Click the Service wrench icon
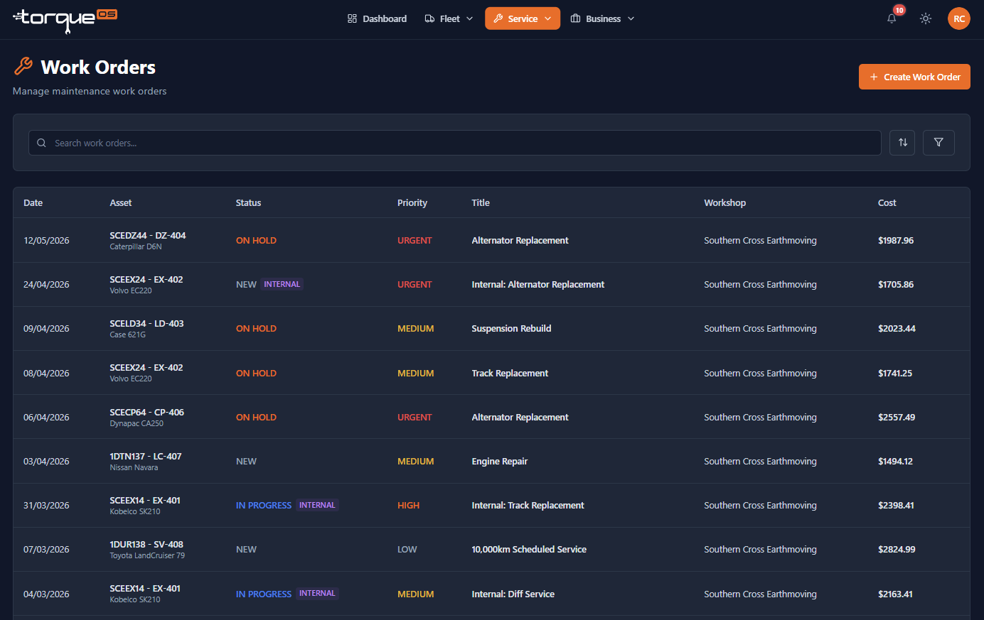984x620 pixels. point(498,18)
